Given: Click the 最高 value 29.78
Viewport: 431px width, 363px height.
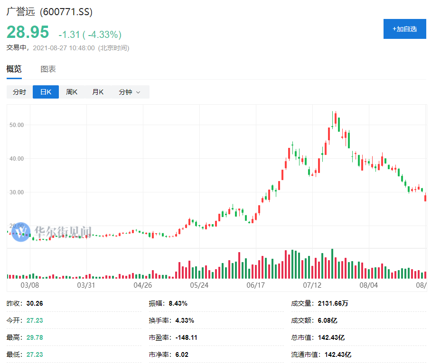Looking at the screenshot, I should (35, 337).
